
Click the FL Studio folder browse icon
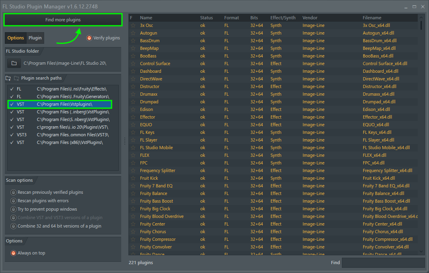[14, 64]
